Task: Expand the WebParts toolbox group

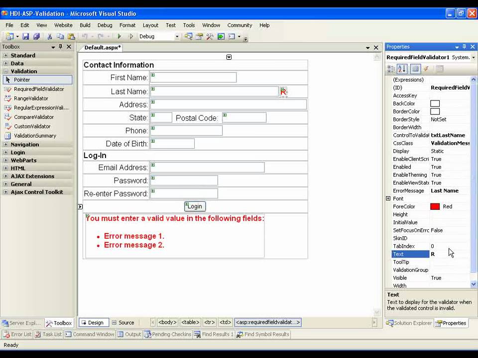Action: point(5,160)
